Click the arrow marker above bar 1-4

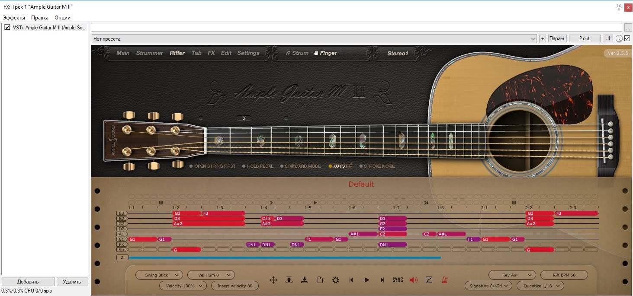click(x=271, y=202)
